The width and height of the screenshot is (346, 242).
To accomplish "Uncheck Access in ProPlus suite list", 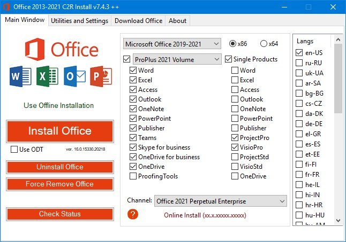I will [133, 90].
